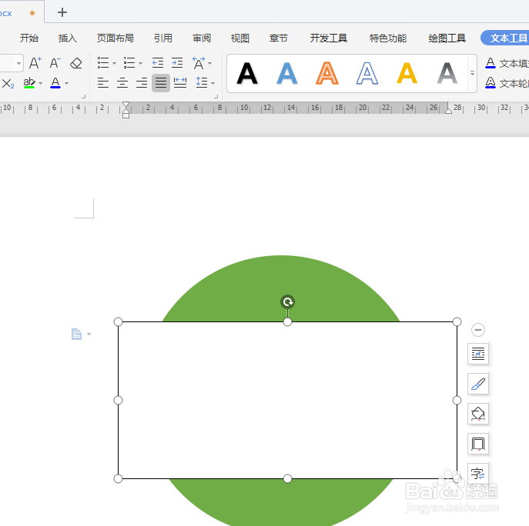
Task: Expand the WordArt style gallery
Action: [472, 73]
